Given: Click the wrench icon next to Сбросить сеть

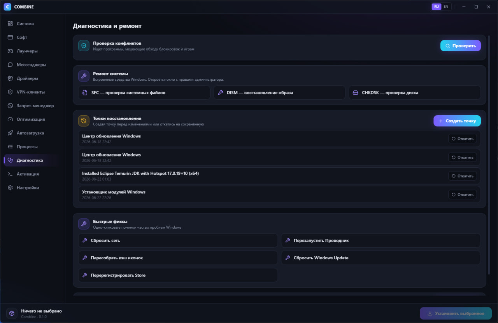Looking at the screenshot, I should click(84, 240).
